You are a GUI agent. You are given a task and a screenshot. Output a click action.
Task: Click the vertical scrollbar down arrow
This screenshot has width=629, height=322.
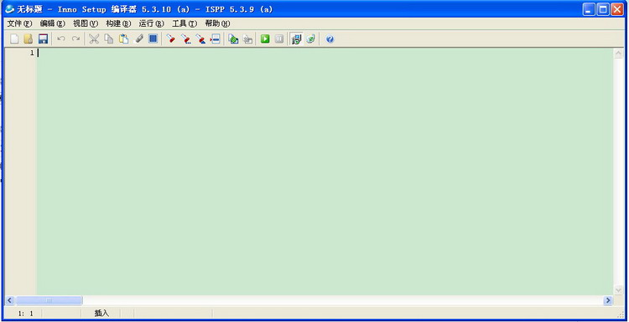(618, 290)
